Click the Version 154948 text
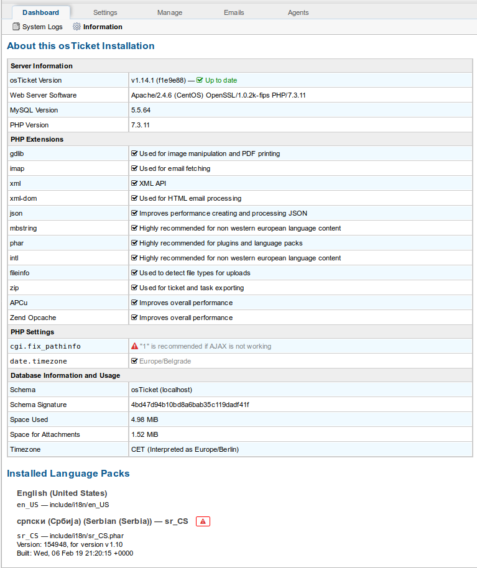Screen dimensions: 477x568 70,544
